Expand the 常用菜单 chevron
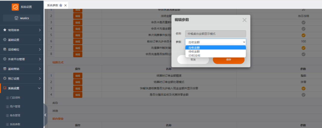Image resolution: width=322 pixels, height=128 pixels. pyautogui.click(x=40, y=30)
